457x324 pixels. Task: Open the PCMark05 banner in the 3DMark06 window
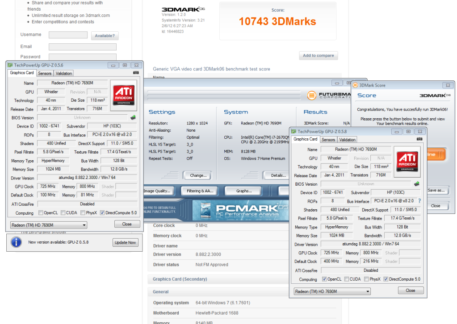click(241, 210)
